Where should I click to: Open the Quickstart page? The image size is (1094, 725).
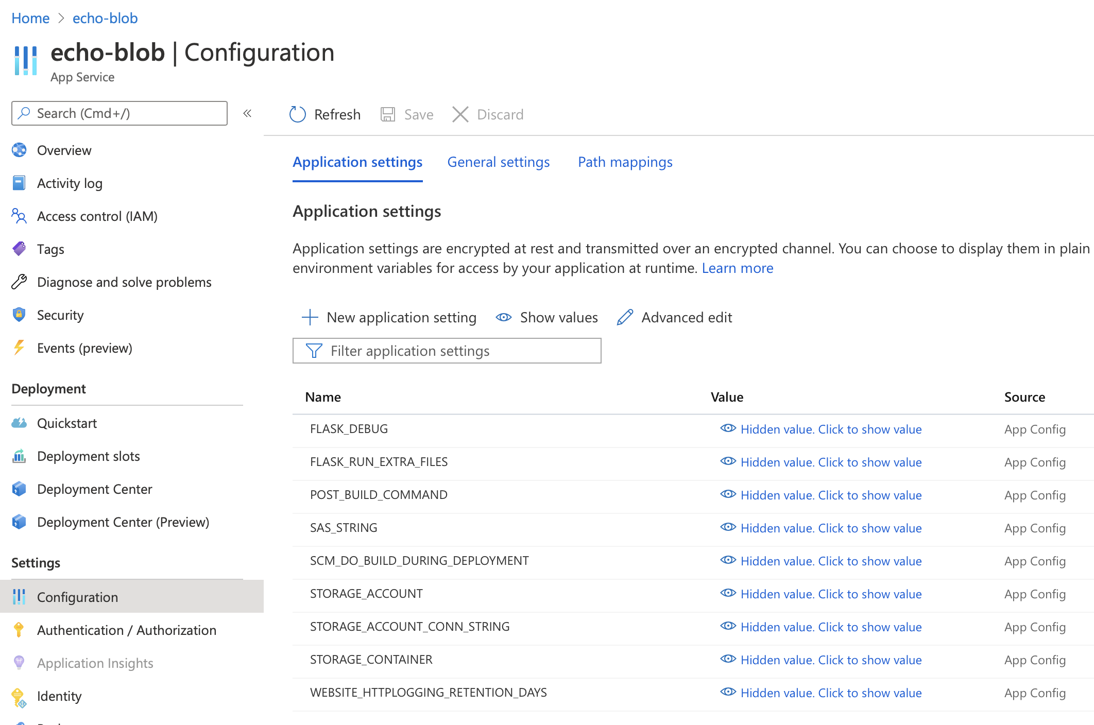(x=66, y=423)
